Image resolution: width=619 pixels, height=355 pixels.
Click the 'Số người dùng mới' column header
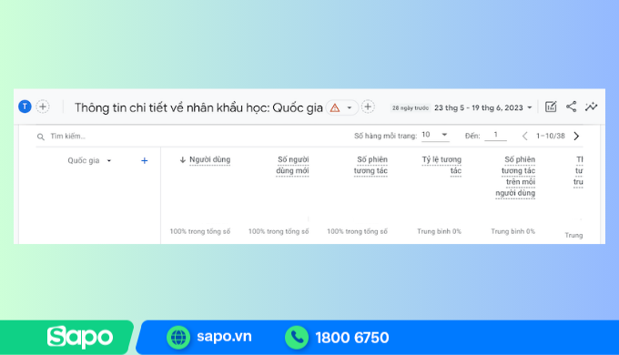click(x=292, y=165)
